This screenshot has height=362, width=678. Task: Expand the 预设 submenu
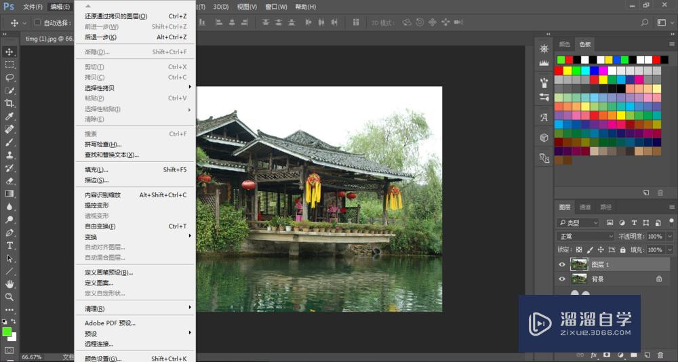(136, 334)
